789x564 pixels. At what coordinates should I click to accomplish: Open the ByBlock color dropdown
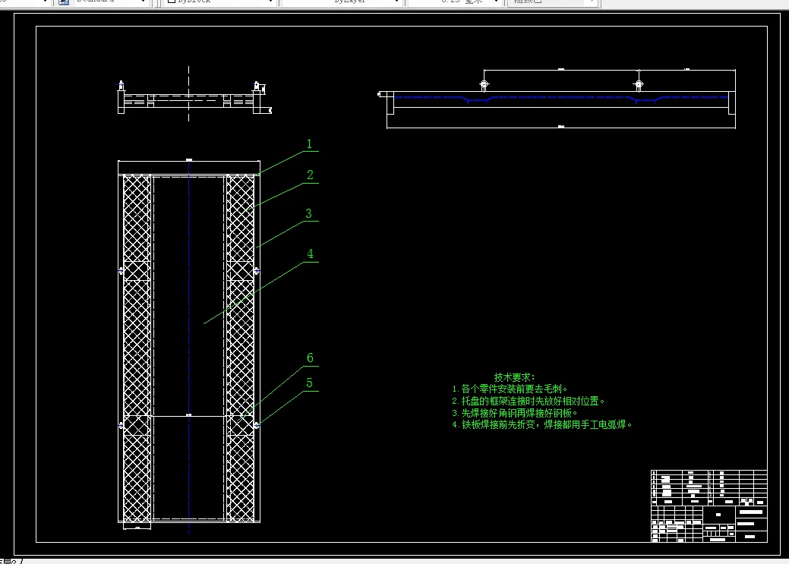220,2
